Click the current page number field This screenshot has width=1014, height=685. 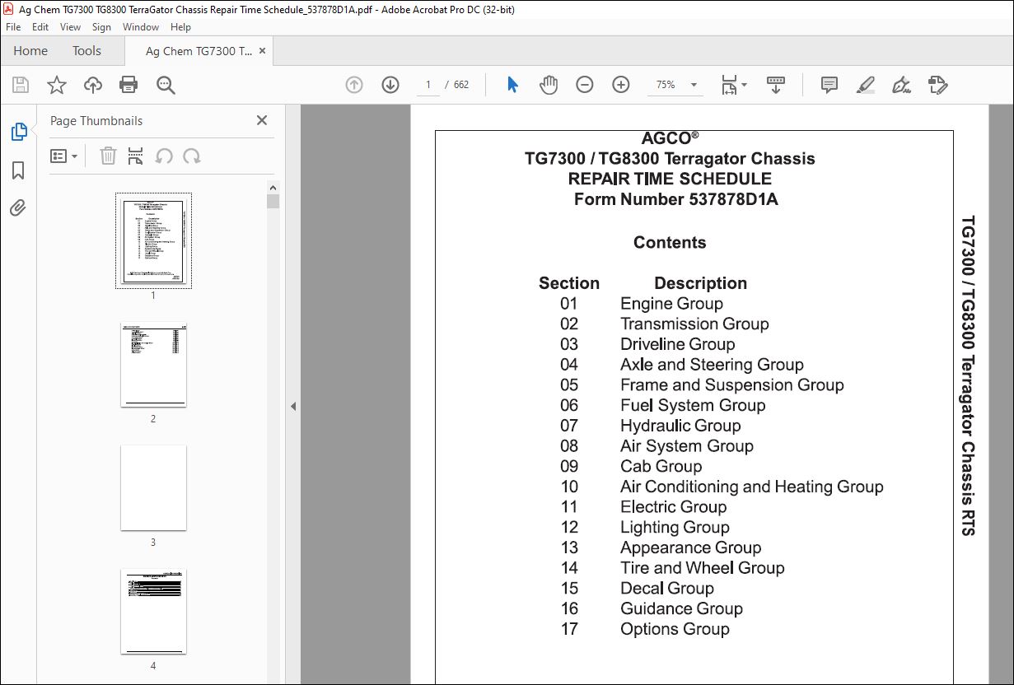coord(428,85)
